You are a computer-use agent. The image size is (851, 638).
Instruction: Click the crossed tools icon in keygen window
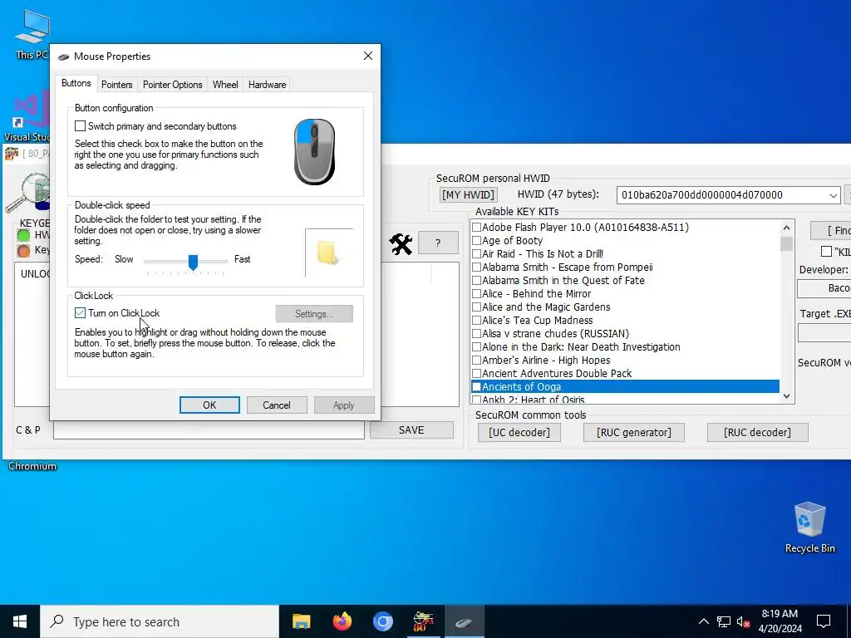(401, 243)
